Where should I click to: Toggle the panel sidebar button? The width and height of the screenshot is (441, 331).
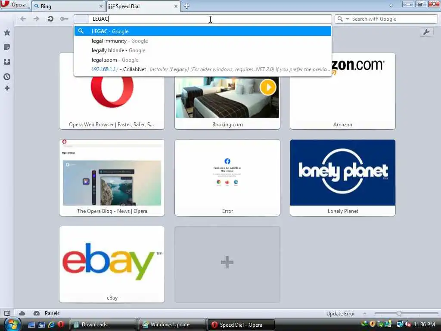click(x=7, y=313)
